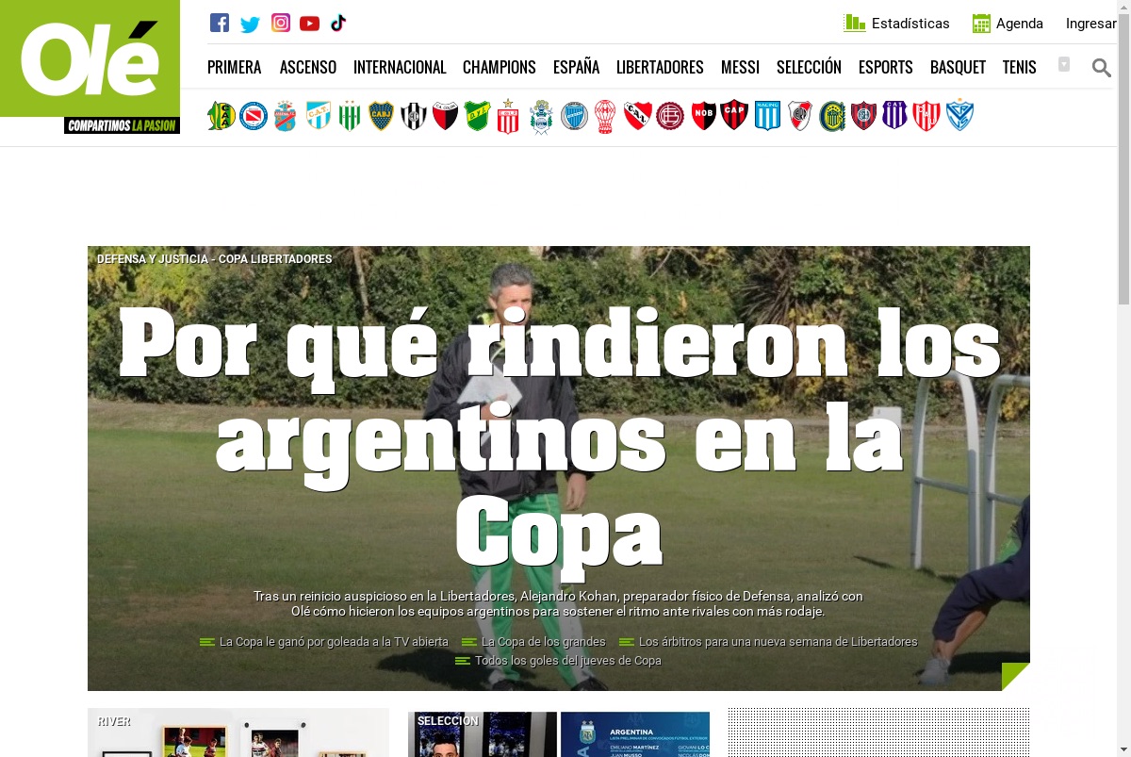Screen dimensions: 1131x757
Task: Go to the ESPAÑA section
Action: tap(576, 67)
